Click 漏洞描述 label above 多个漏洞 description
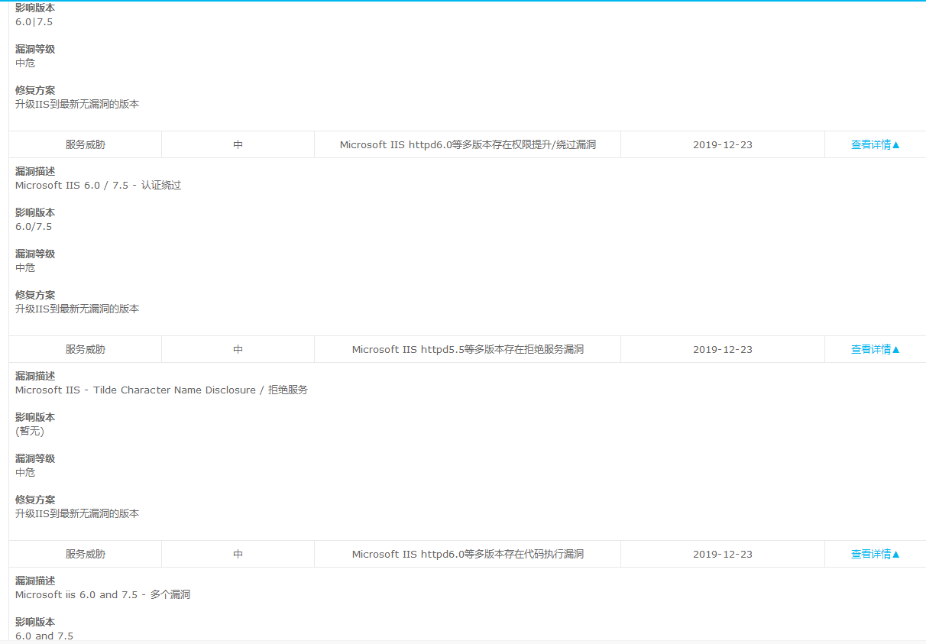Viewport: 926px width, 644px height. [35, 581]
